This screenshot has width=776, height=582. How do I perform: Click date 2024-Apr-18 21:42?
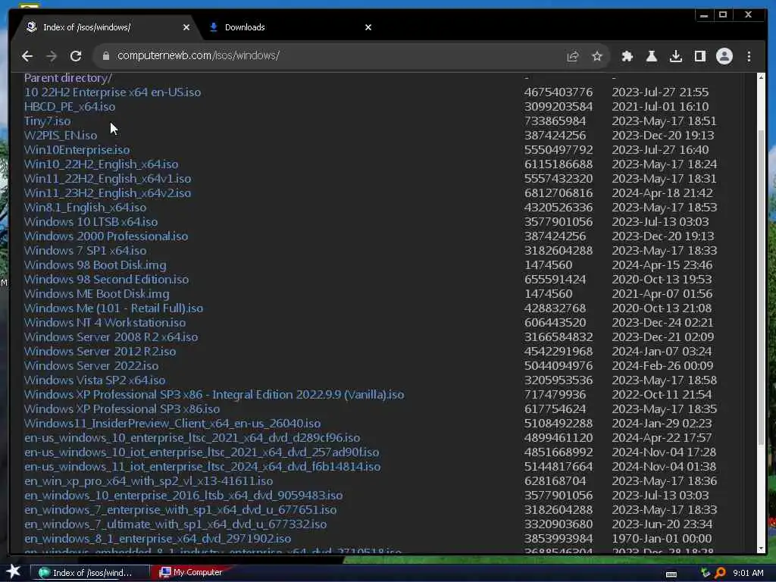662,192
